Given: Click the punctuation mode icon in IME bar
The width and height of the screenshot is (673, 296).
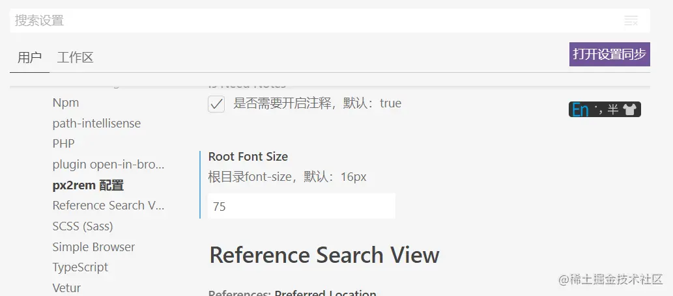Looking at the screenshot, I should point(599,110).
